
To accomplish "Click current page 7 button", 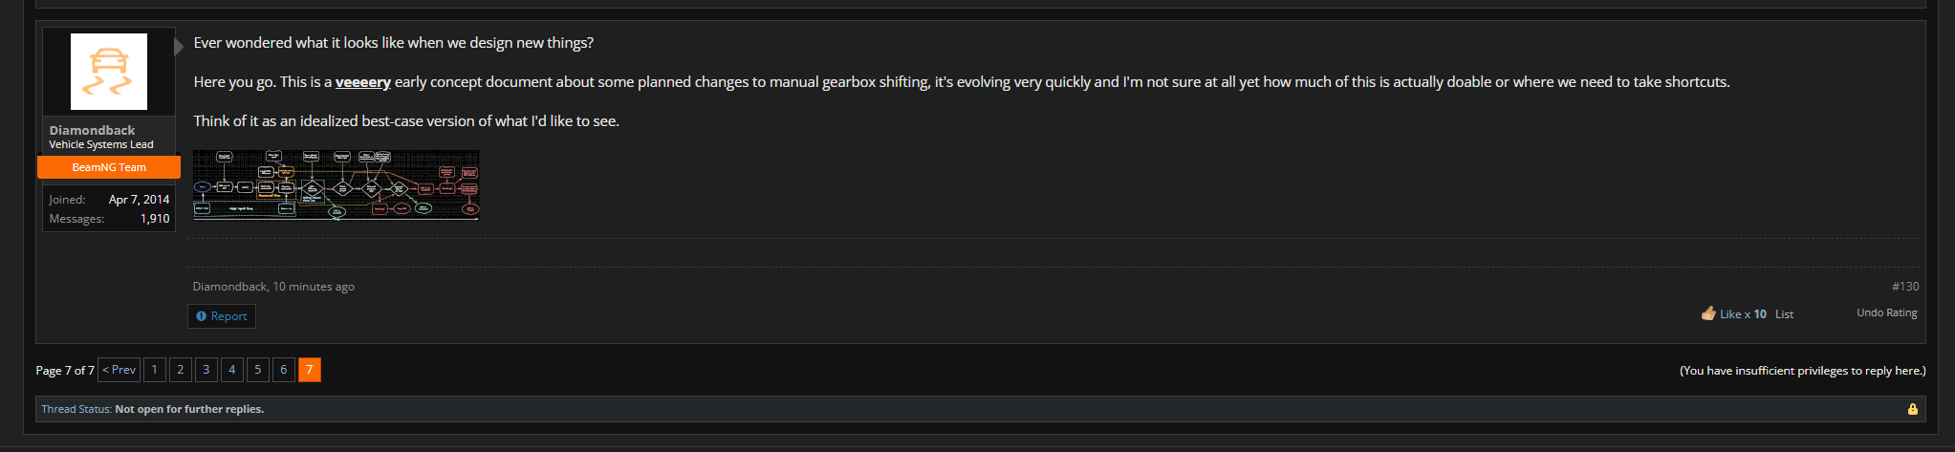I will pyautogui.click(x=310, y=370).
